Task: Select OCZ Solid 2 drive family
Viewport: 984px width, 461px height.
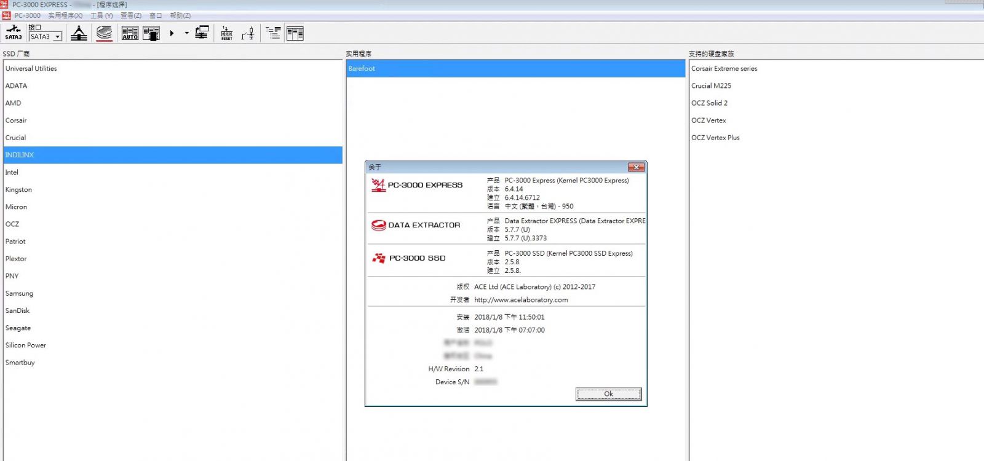Action: (x=709, y=103)
